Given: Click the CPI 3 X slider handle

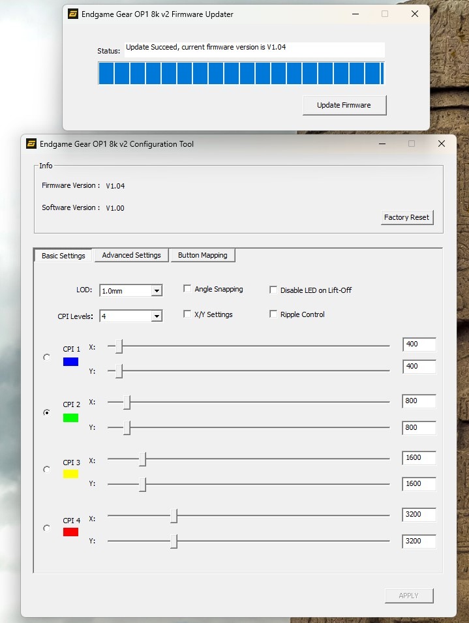Looking at the screenshot, I should [x=143, y=459].
